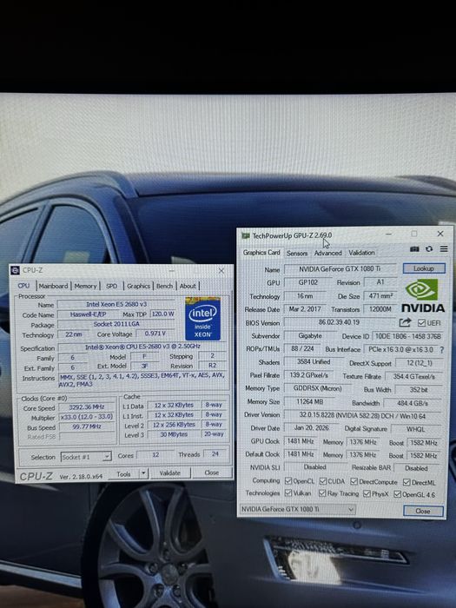Click the GPU-Z refresh icon
The width and height of the screenshot is (456, 608).
click(429, 249)
